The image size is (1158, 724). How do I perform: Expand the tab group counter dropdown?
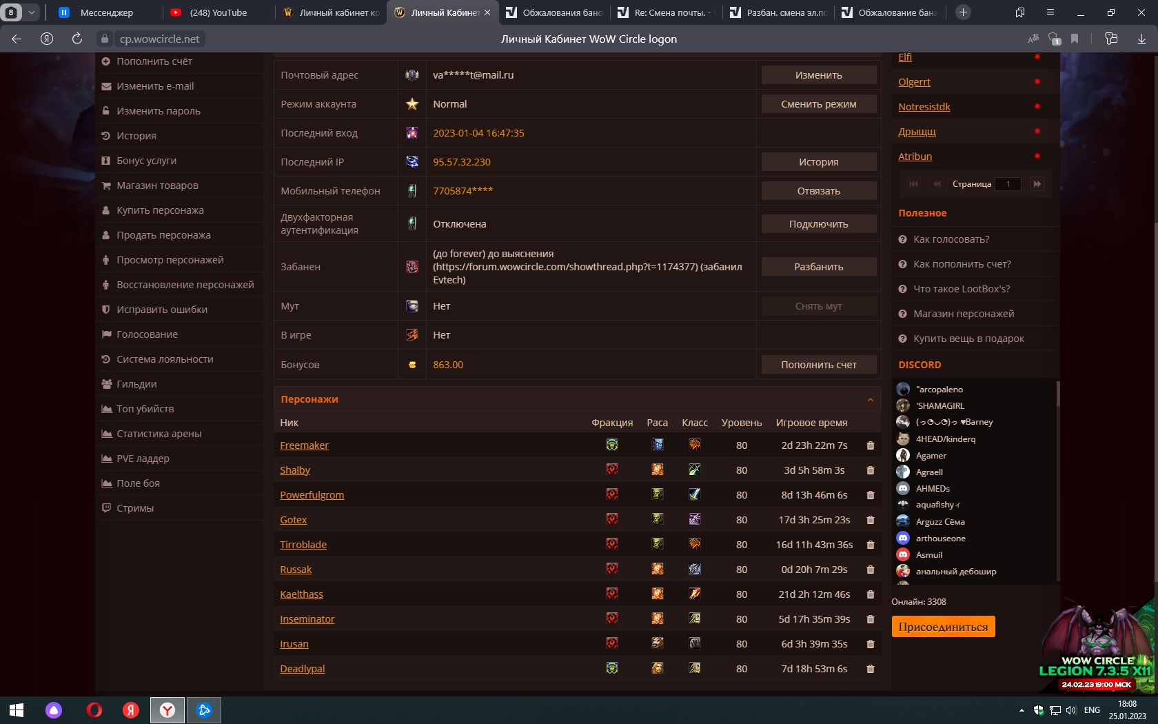point(31,12)
